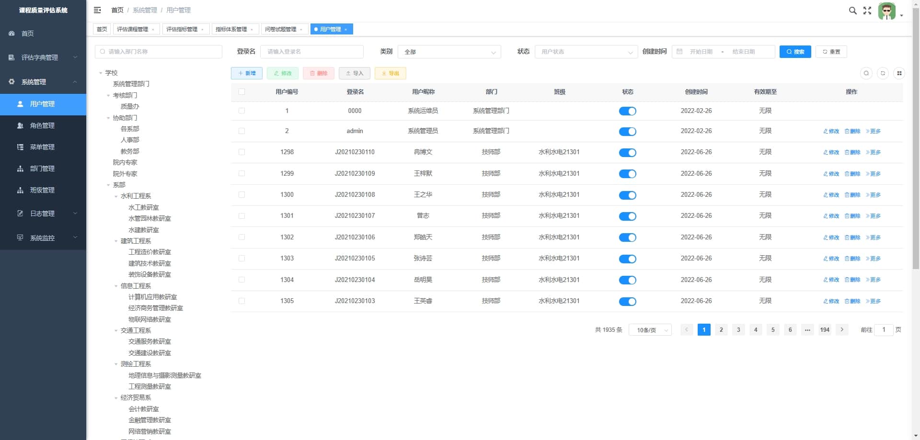The image size is (920, 440).
Task: Open the column display grid icon
Action: 899,73
